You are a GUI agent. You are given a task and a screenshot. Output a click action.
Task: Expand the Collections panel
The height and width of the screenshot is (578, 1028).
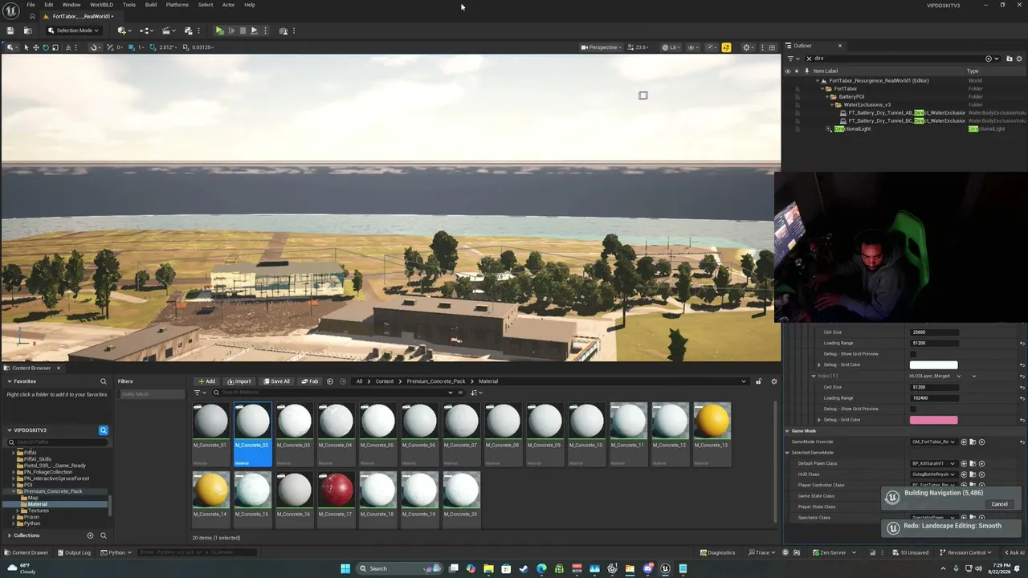click(x=10, y=535)
